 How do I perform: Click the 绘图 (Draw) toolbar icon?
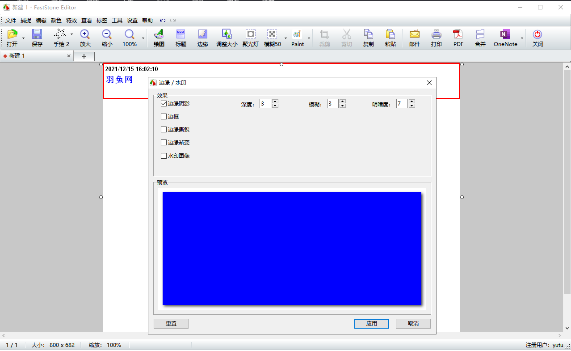click(159, 38)
